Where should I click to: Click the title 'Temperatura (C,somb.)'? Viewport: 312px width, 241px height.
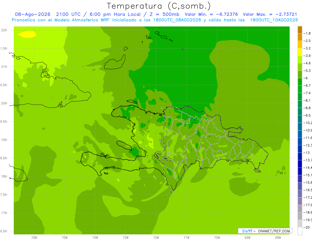click(159, 6)
